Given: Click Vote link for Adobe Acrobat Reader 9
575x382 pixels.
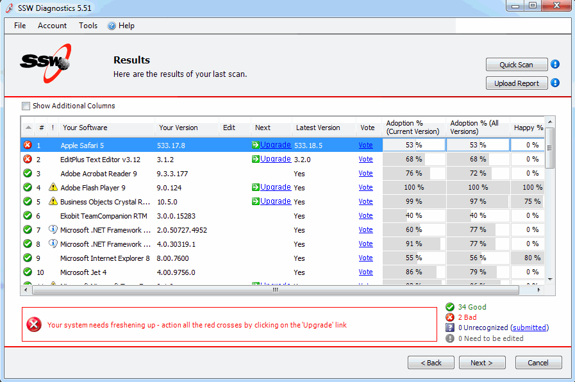Looking at the screenshot, I should pyautogui.click(x=365, y=173).
